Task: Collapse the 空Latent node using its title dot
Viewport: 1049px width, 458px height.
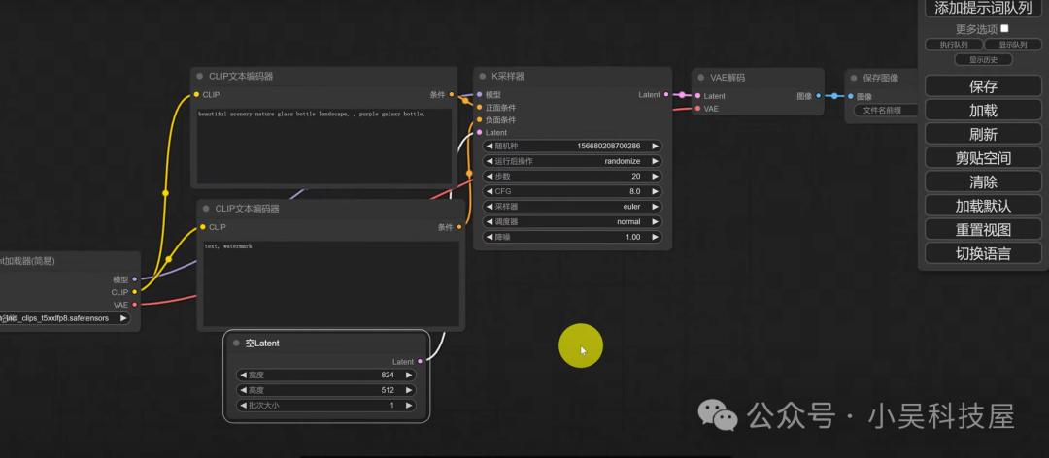Action: tap(235, 343)
